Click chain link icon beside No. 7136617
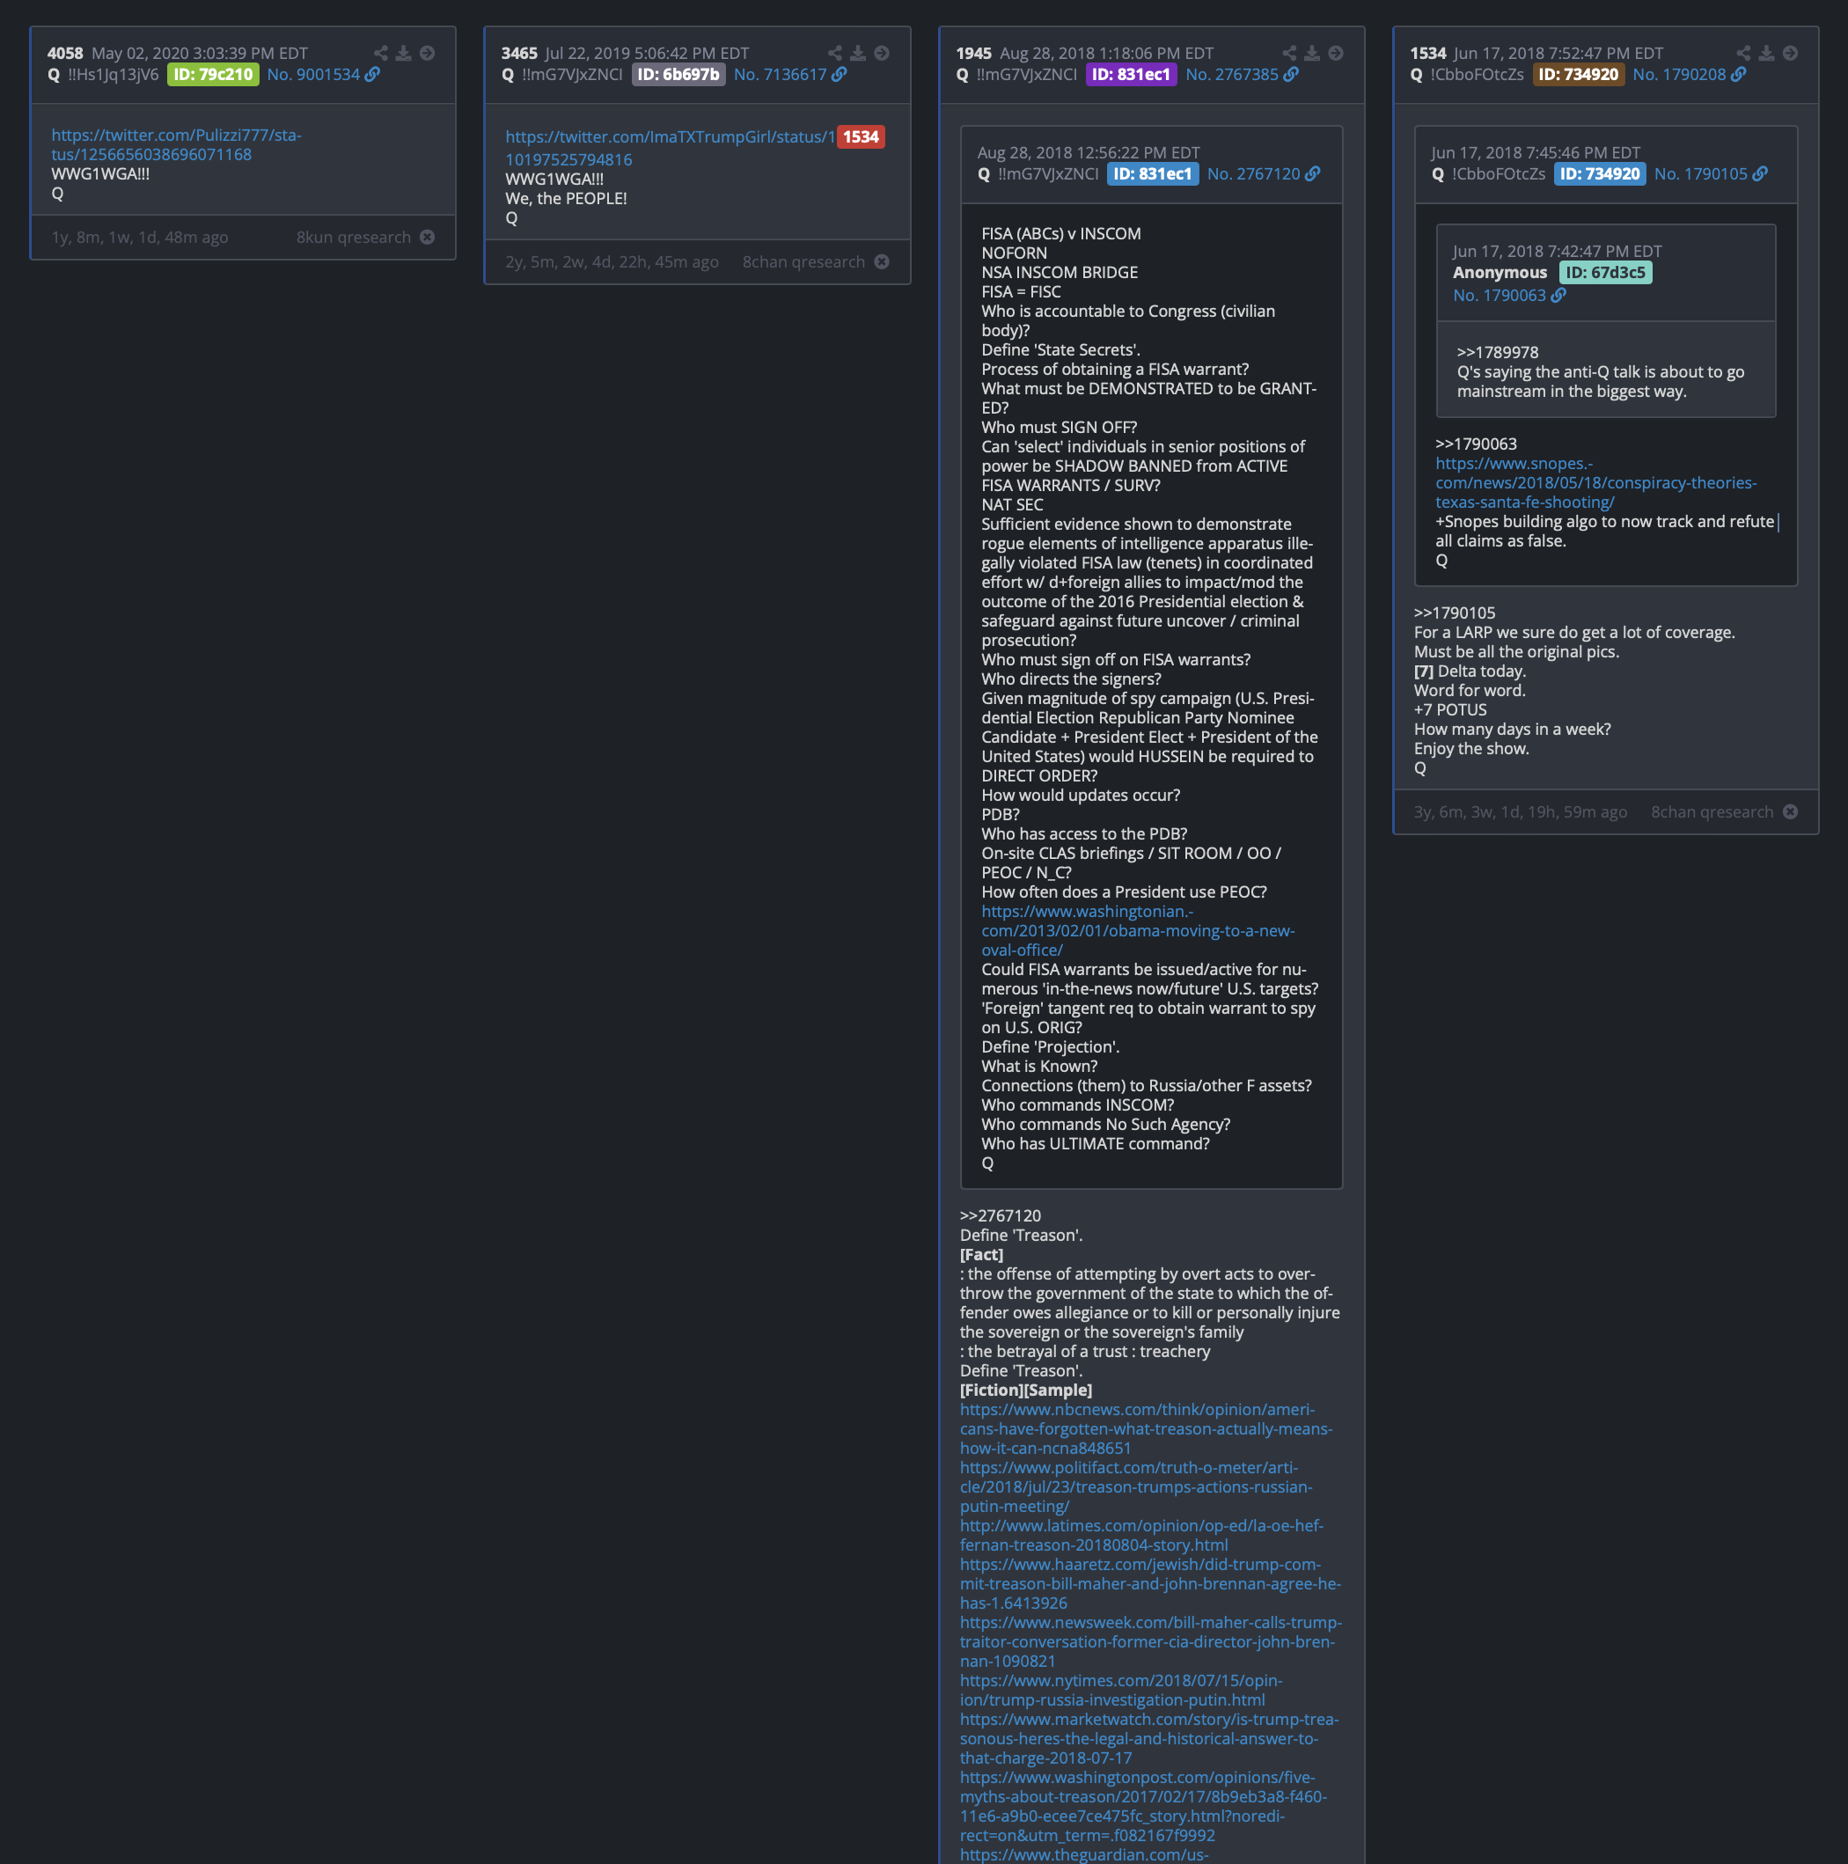This screenshot has height=1864, width=1848. pos(840,74)
